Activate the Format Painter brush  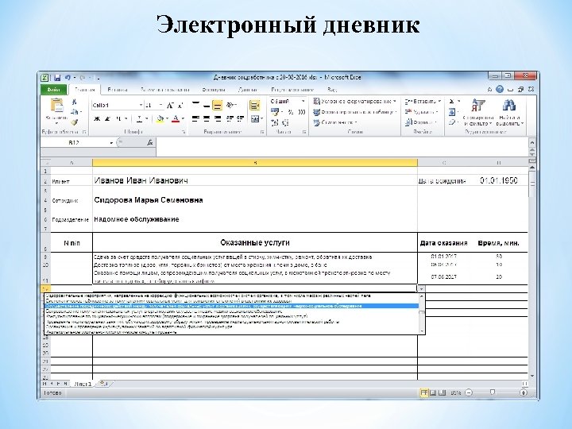coord(75,122)
